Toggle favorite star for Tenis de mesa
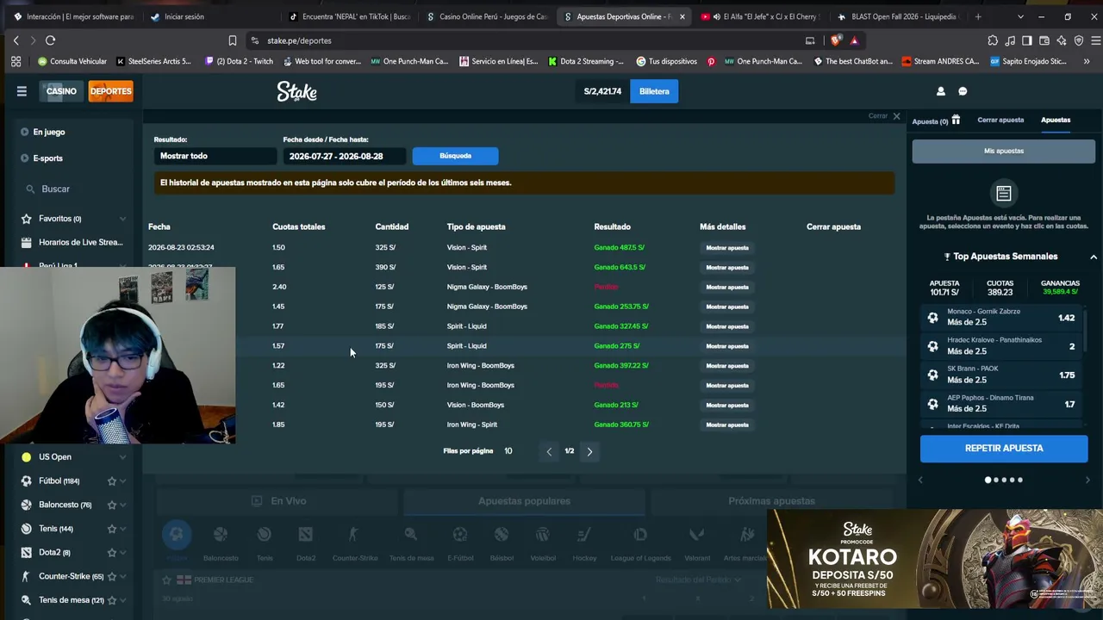The height and width of the screenshot is (620, 1103). [x=112, y=600]
